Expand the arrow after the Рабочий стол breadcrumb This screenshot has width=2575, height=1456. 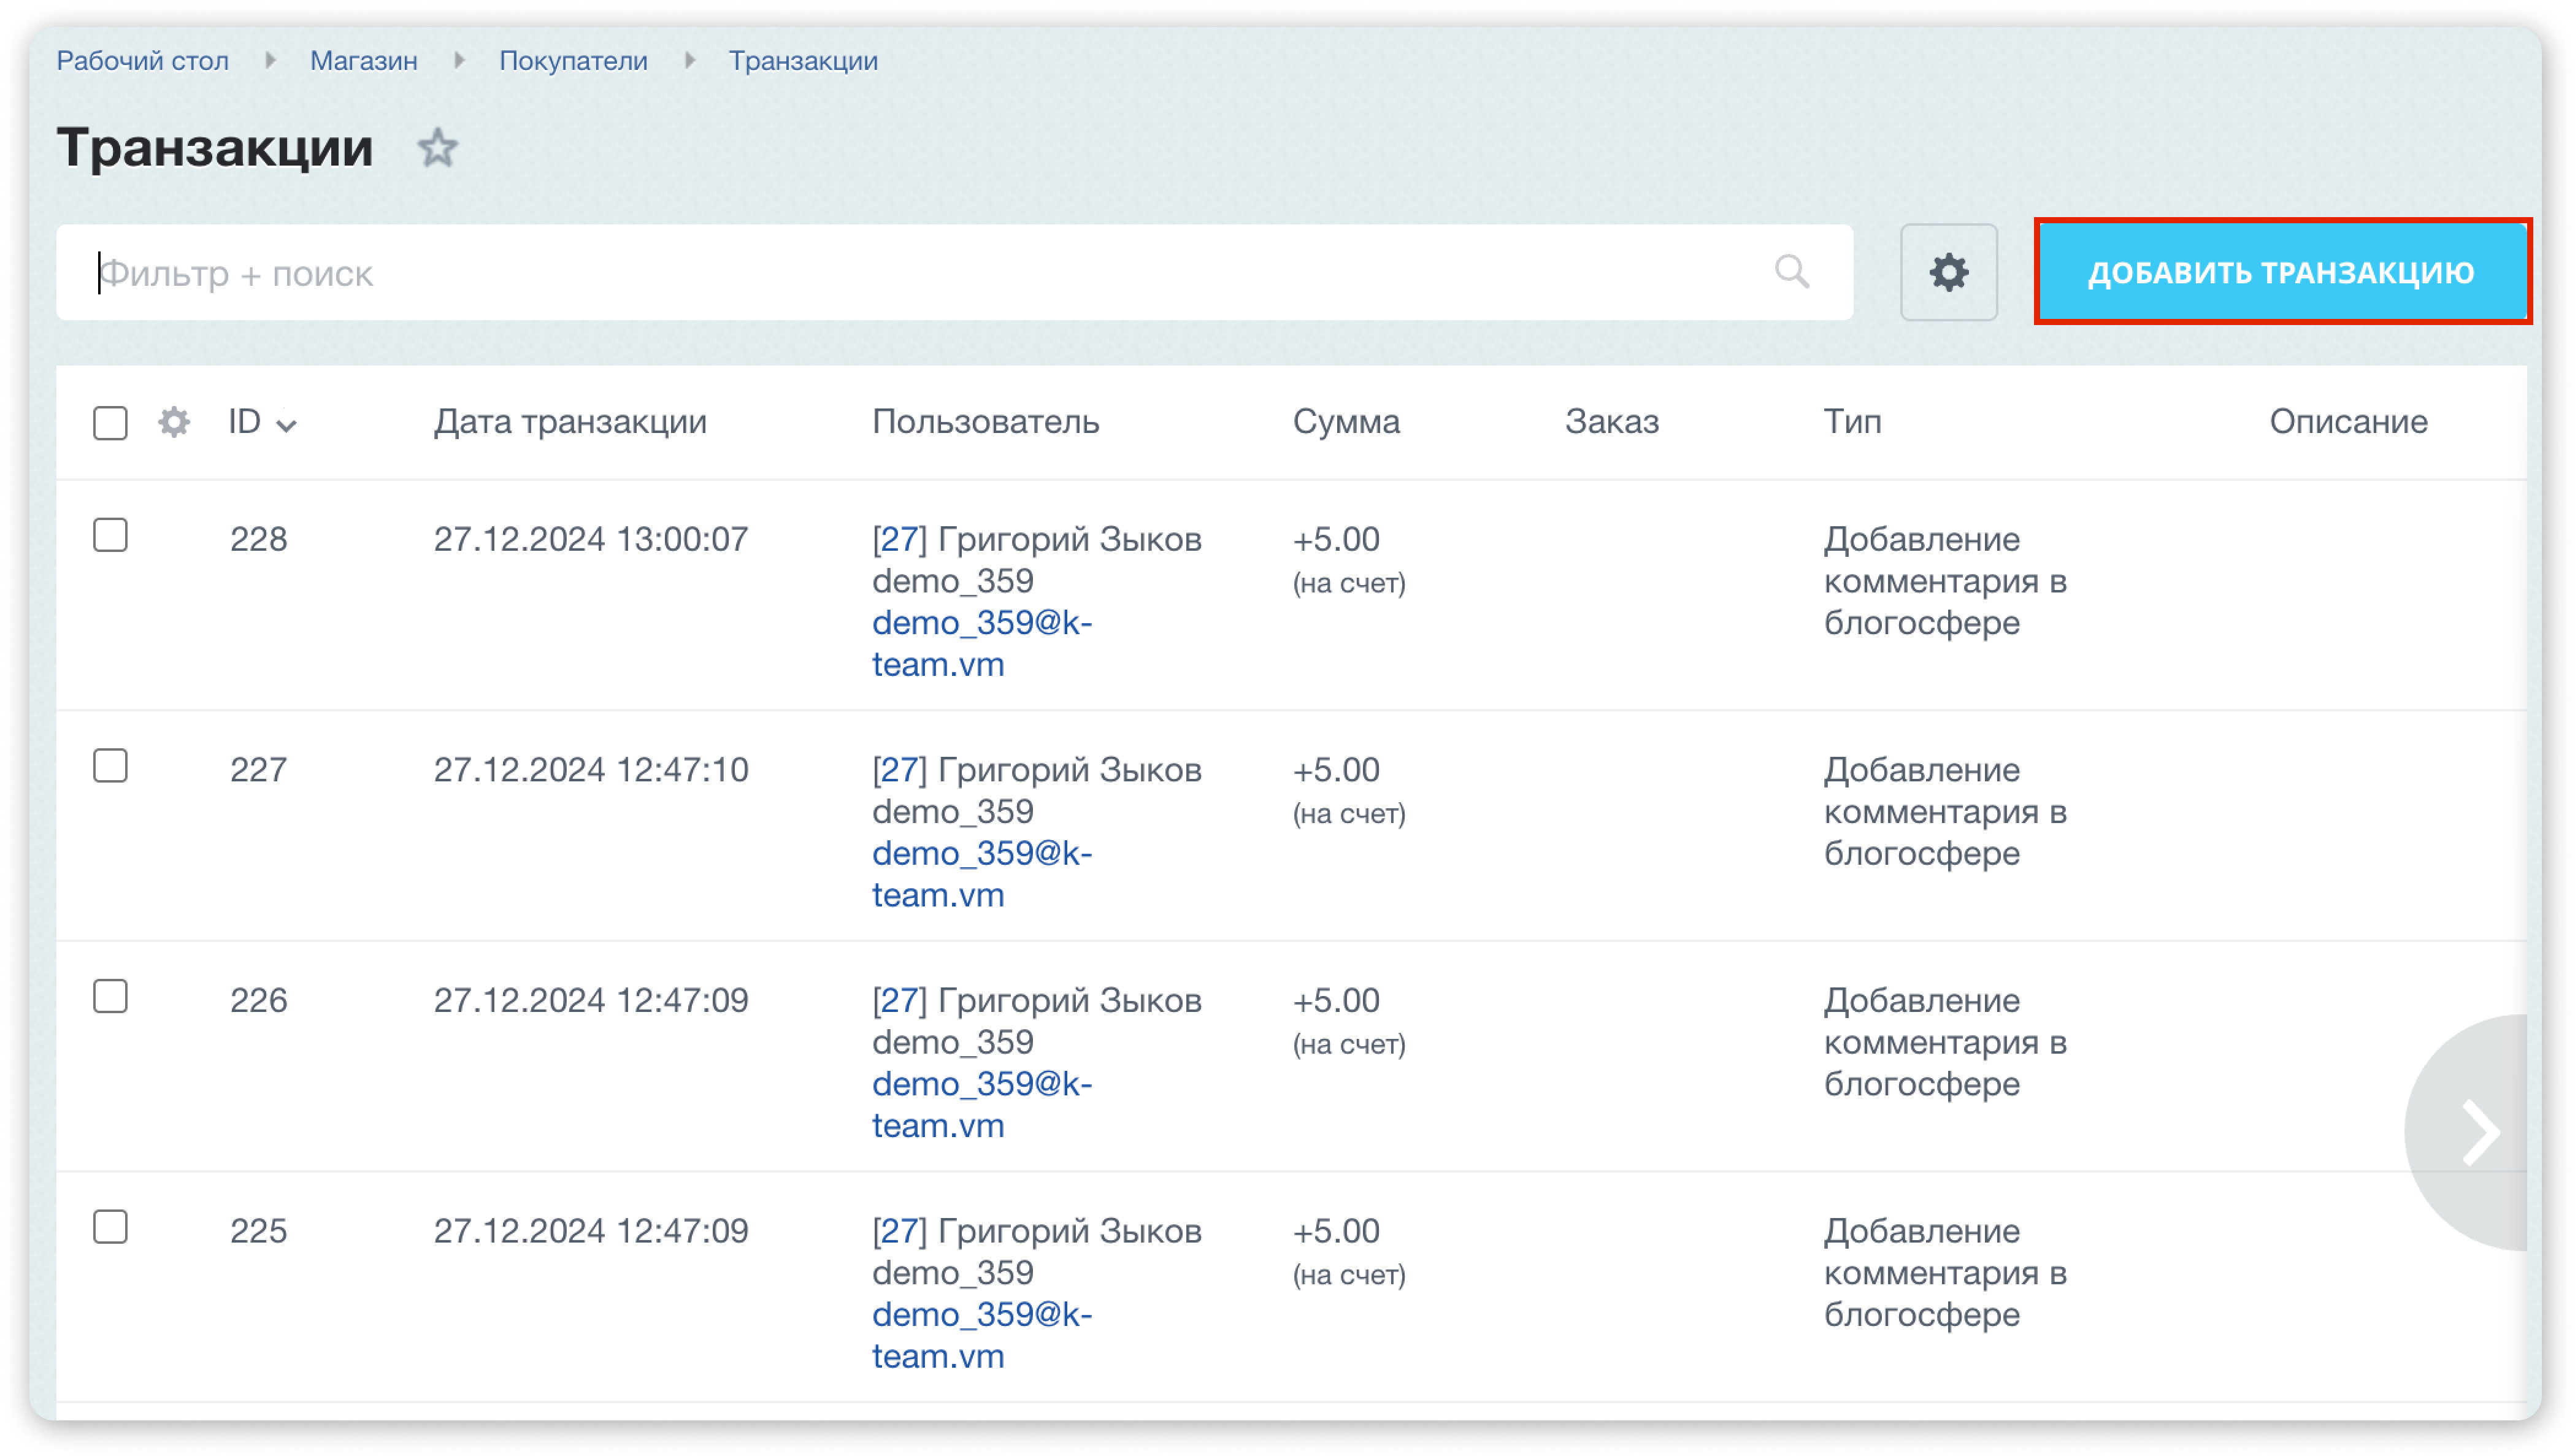pyautogui.click(x=270, y=60)
